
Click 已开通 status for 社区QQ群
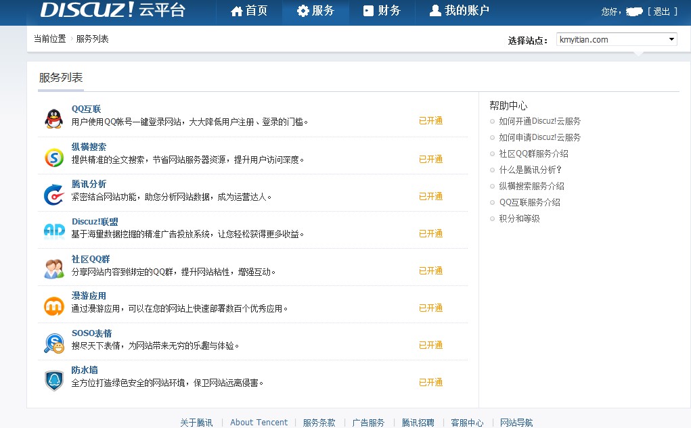(430, 270)
